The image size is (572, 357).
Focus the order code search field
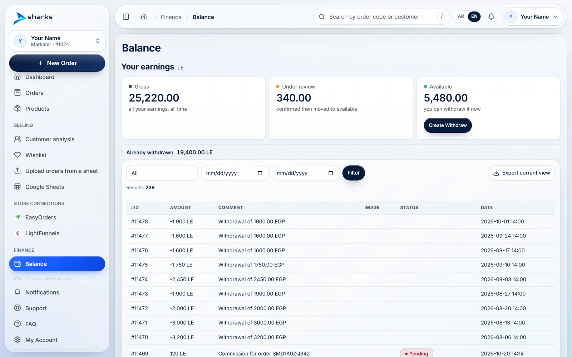[x=381, y=17]
